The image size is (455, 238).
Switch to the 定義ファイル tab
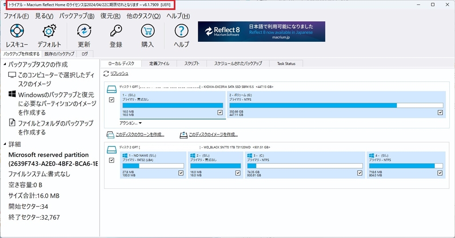[x=159, y=63]
